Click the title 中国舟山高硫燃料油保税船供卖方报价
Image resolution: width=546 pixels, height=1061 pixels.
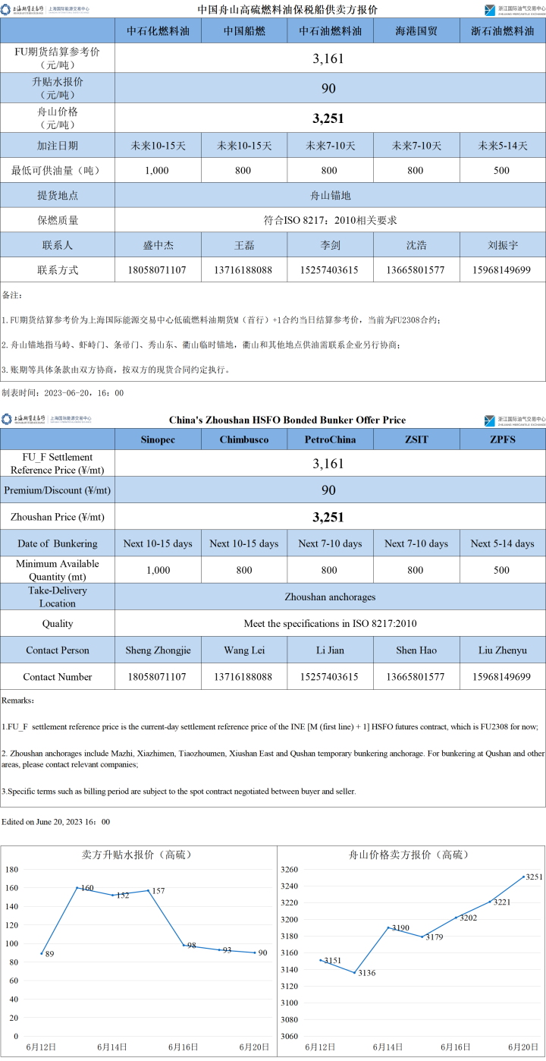287,10
